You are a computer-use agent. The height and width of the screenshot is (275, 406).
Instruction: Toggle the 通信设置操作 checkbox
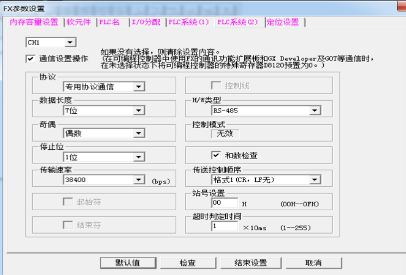click(30, 58)
